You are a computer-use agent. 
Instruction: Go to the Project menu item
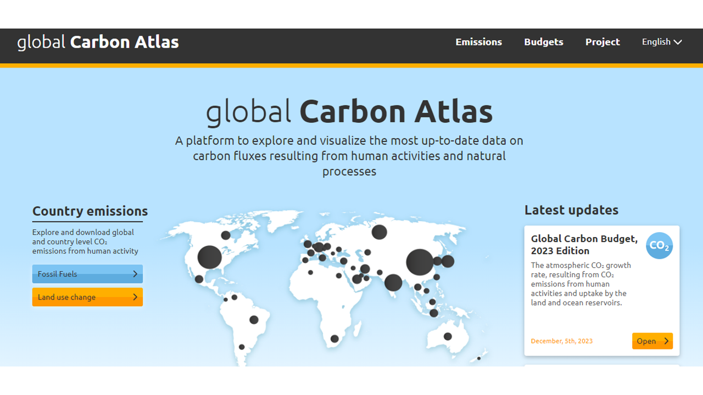pos(602,42)
